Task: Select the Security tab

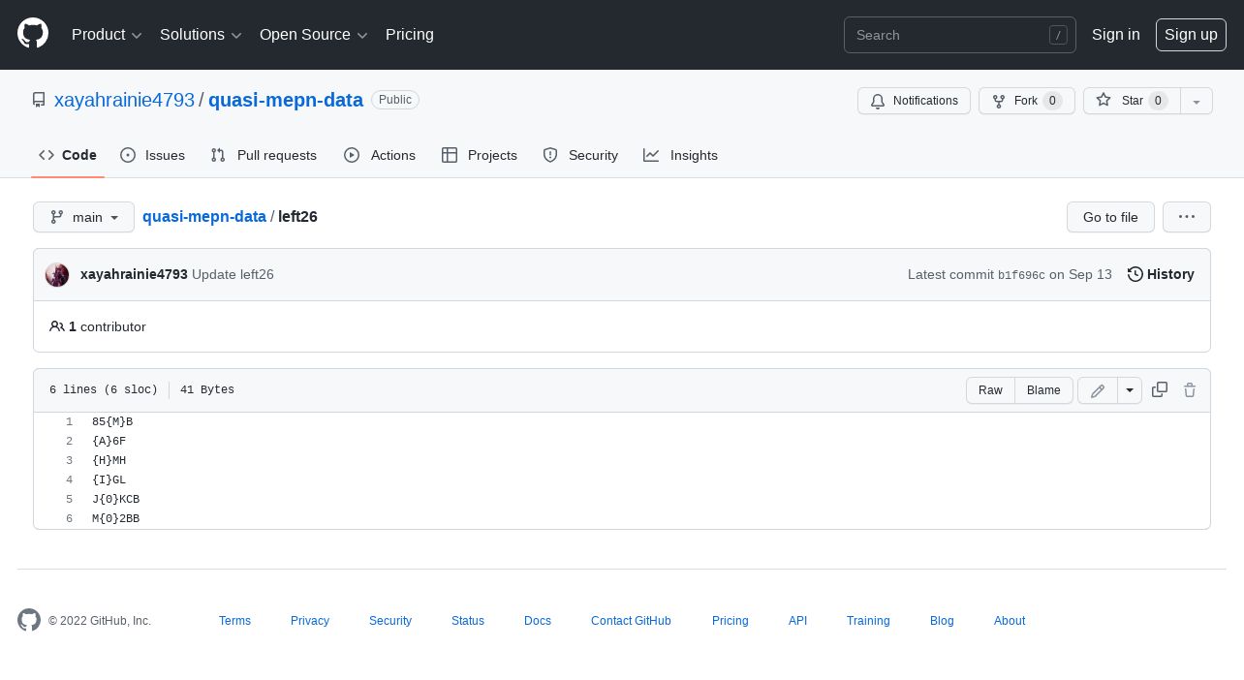Action: pyautogui.click(x=580, y=155)
